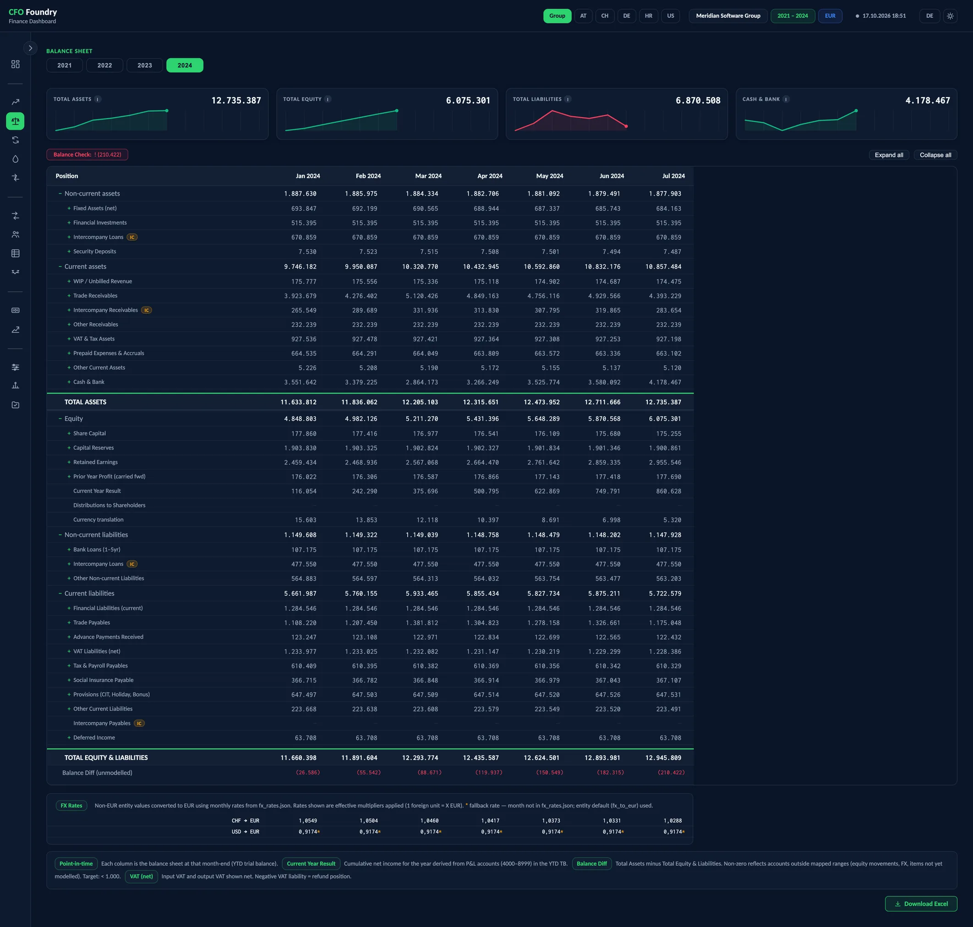Open the circular refresh arrows sidebar icon
Viewport: 973px width, 927px height.
click(x=15, y=140)
